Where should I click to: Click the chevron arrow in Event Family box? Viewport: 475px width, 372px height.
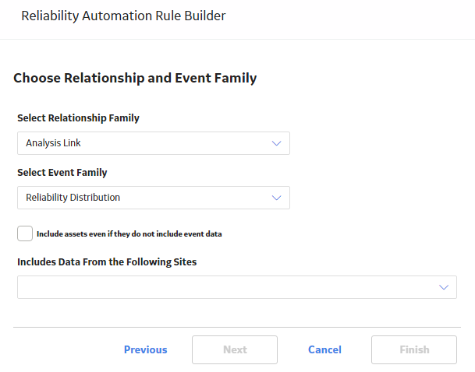pos(276,198)
